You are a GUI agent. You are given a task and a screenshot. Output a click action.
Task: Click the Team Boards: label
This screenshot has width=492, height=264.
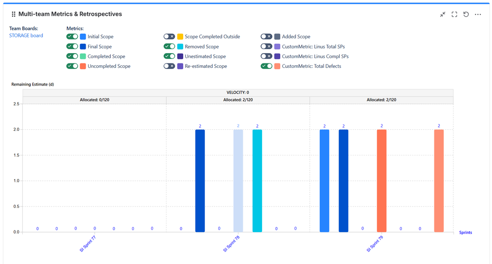click(24, 29)
